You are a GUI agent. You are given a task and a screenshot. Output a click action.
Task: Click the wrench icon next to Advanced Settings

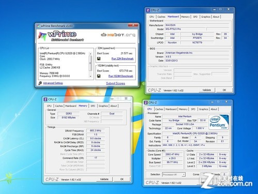click(x=40, y=83)
